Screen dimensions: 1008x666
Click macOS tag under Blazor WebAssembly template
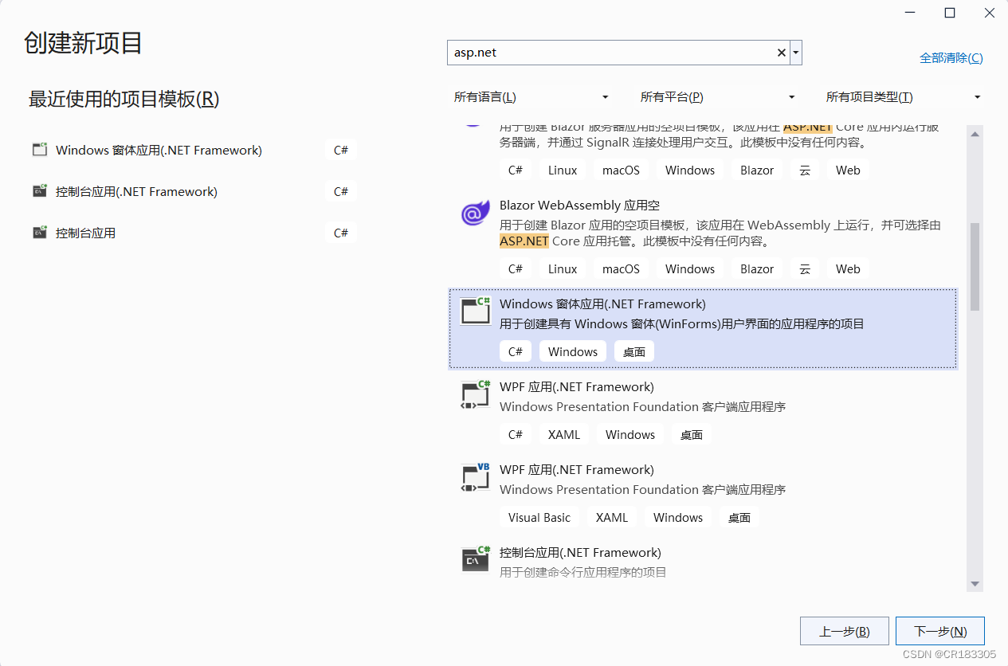621,268
